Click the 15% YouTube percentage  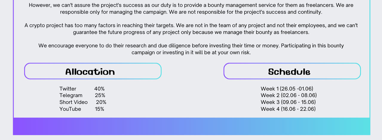[99, 109]
